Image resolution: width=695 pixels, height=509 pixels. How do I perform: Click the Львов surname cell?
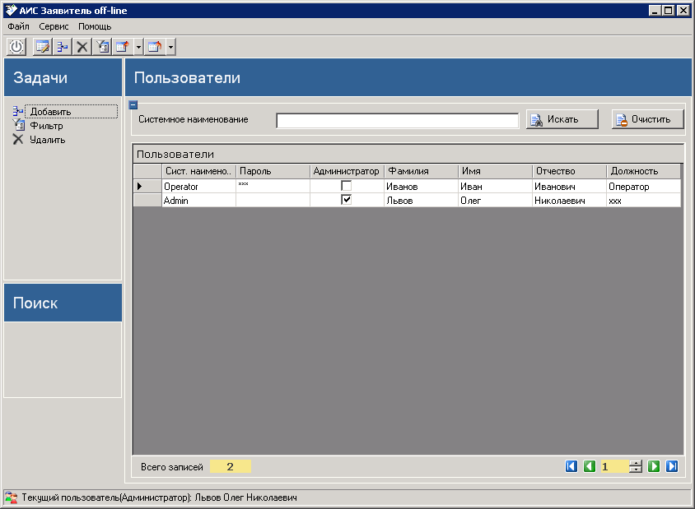pyautogui.click(x=421, y=200)
